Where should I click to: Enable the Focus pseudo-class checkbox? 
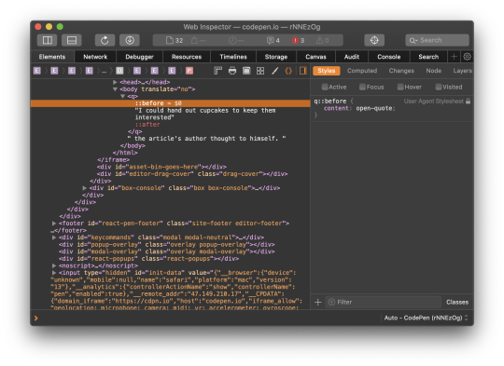pos(362,87)
